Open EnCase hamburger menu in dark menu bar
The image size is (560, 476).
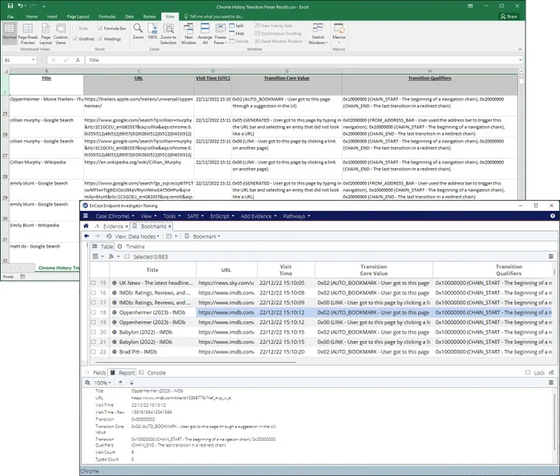click(x=86, y=216)
